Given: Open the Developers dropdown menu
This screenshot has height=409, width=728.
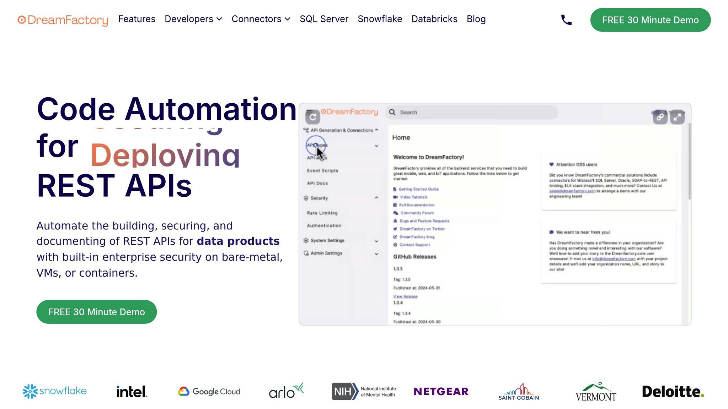Looking at the screenshot, I should coord(193,19).
